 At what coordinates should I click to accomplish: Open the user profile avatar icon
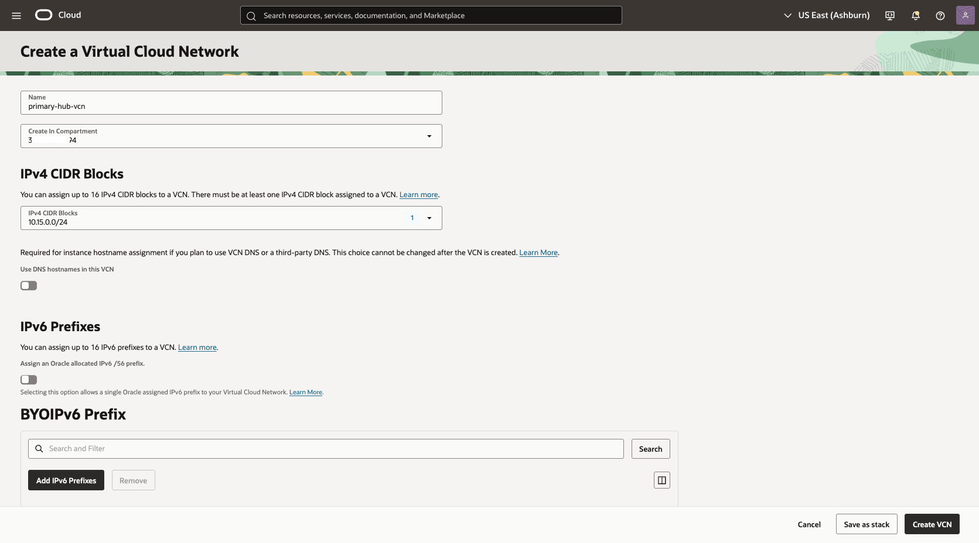(x=965, y=15)
